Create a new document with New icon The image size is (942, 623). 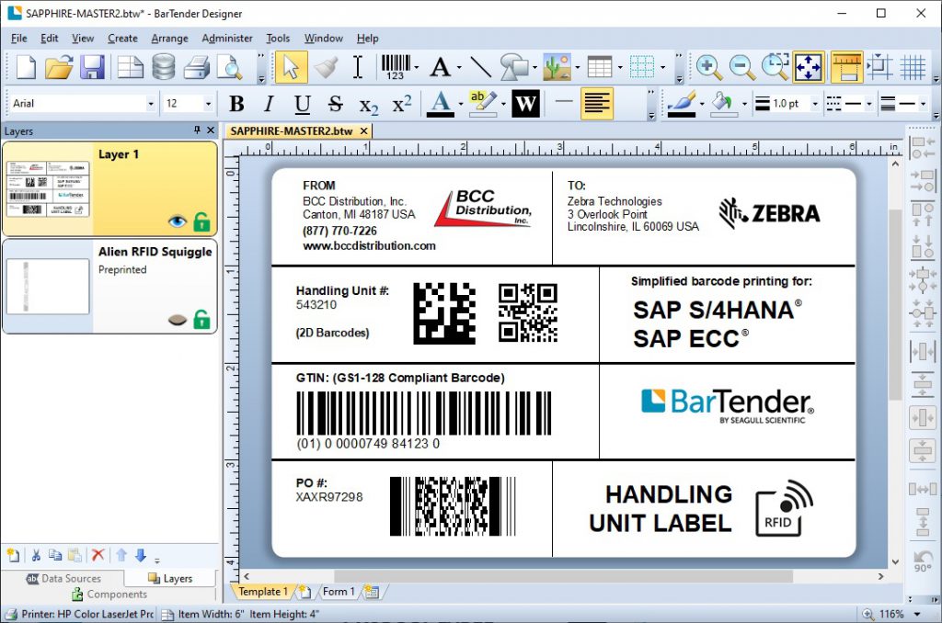pos(26,67)
